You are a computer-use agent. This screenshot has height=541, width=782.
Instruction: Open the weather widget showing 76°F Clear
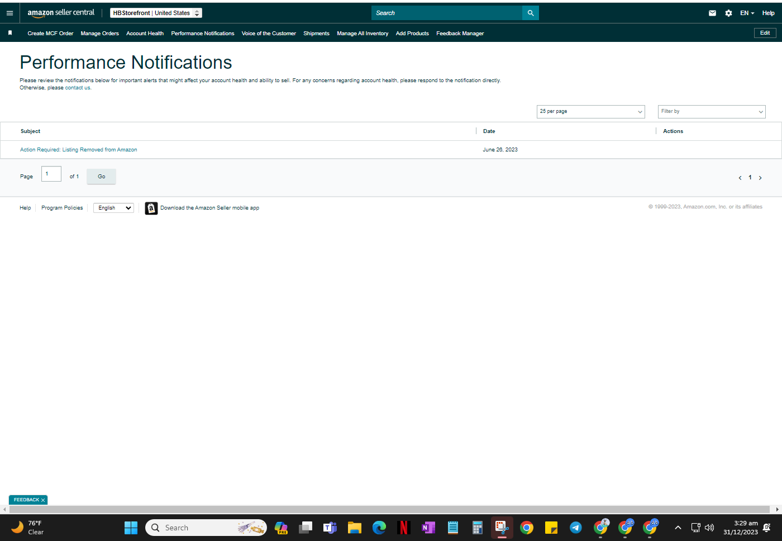pos(27,528)
